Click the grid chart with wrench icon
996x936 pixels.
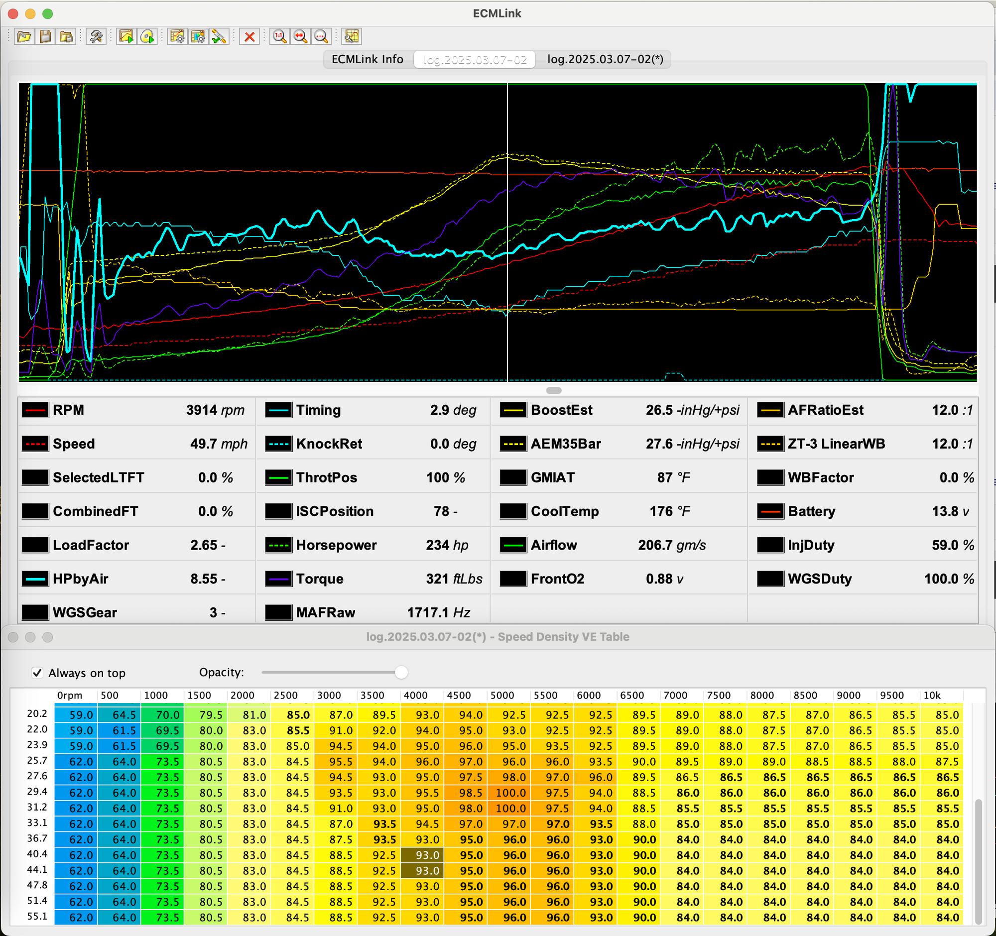coord(352,36)
